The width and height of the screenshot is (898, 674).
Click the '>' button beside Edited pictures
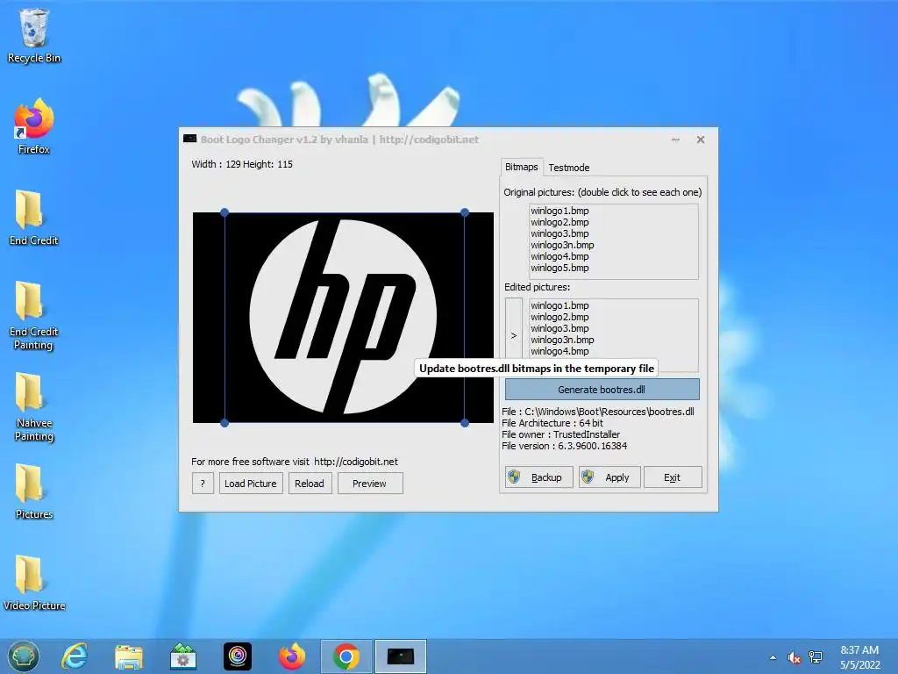point(514,335)
